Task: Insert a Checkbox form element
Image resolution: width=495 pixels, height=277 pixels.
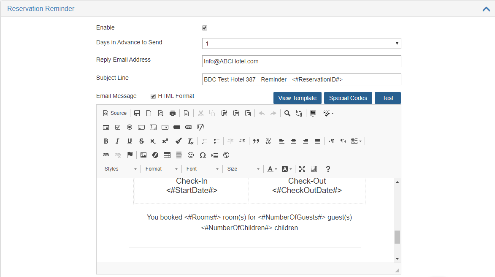Action: [x=118, y=127]
